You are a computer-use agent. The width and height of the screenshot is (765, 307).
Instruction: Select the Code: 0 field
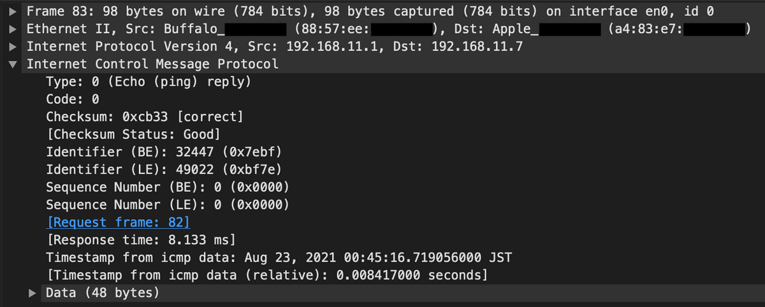(x=73, y=99)
